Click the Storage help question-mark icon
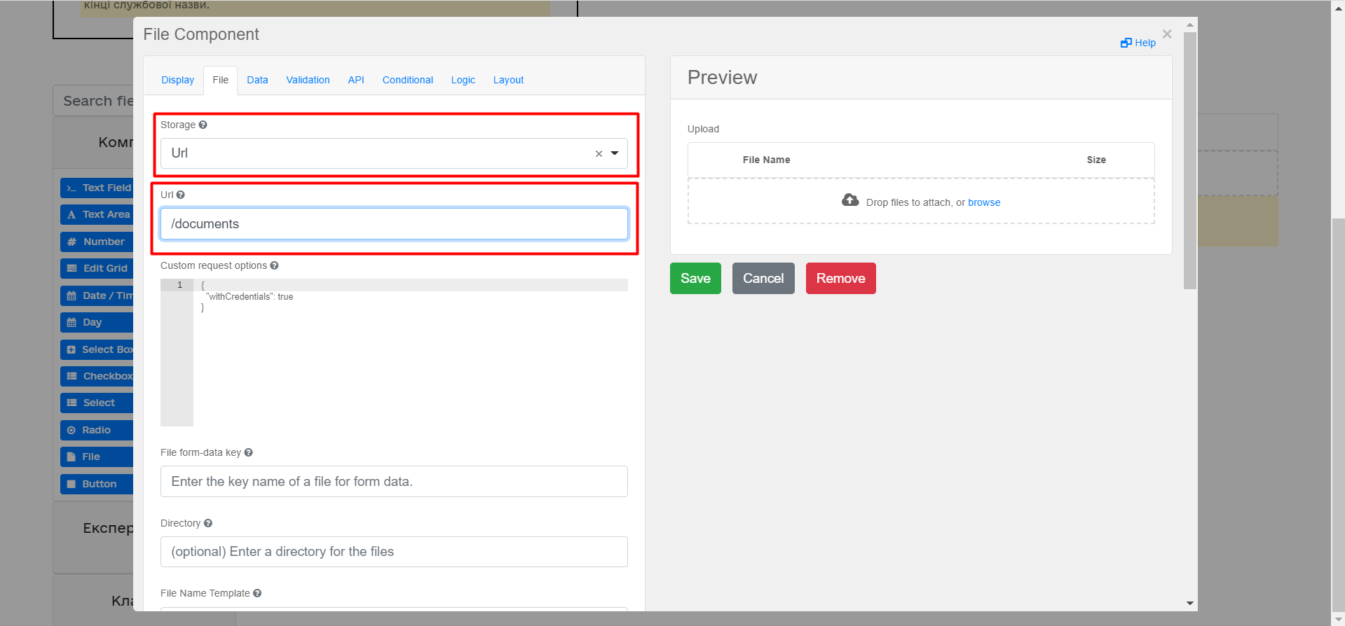 pyautogui.click(x=203, y=125)
